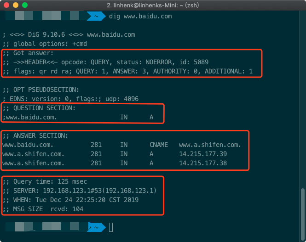
Task: Click the ';; Got answer:' line
Action: click(x=28, y=53)
